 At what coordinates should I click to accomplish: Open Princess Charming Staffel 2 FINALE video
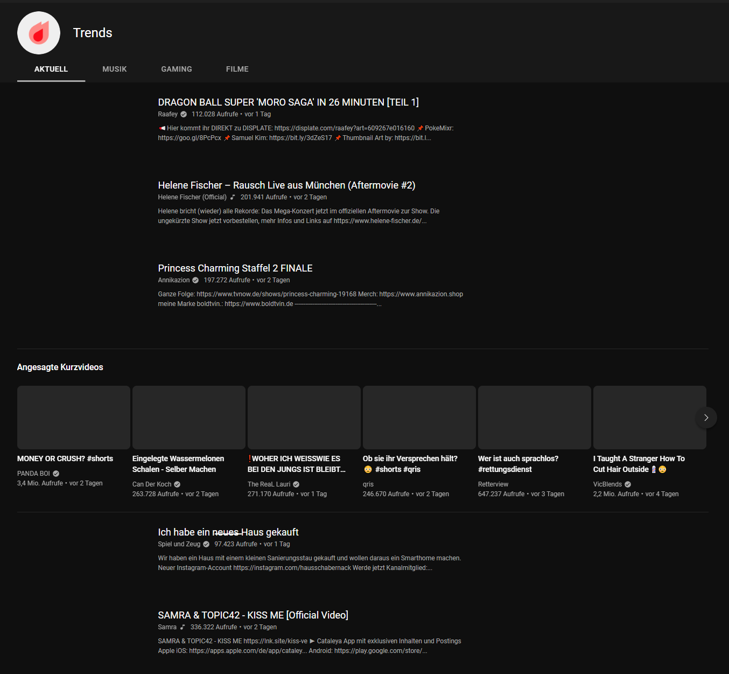pyautogui.click(x=235, y=268)
